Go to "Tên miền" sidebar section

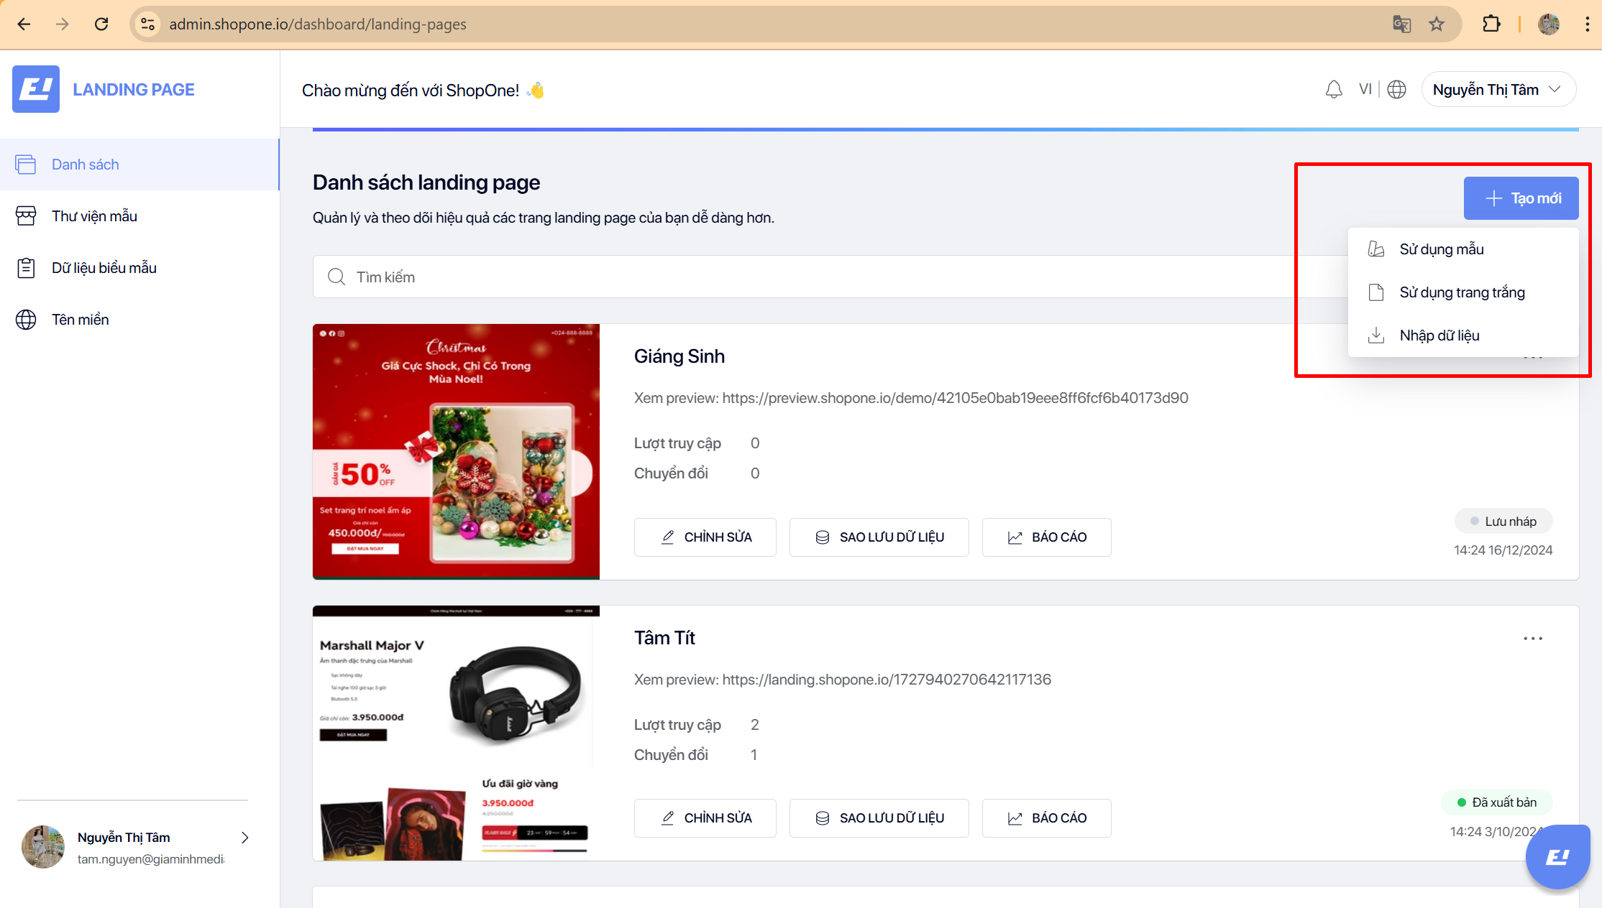tap(80, 320)
